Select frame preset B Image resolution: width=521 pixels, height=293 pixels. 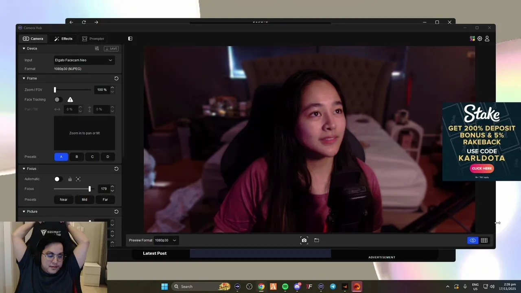(x=77, y=157)
